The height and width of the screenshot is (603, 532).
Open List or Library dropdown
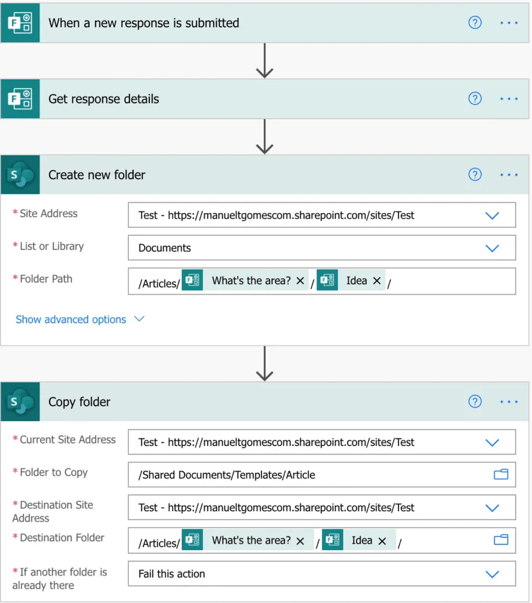[x=492, y=248]
